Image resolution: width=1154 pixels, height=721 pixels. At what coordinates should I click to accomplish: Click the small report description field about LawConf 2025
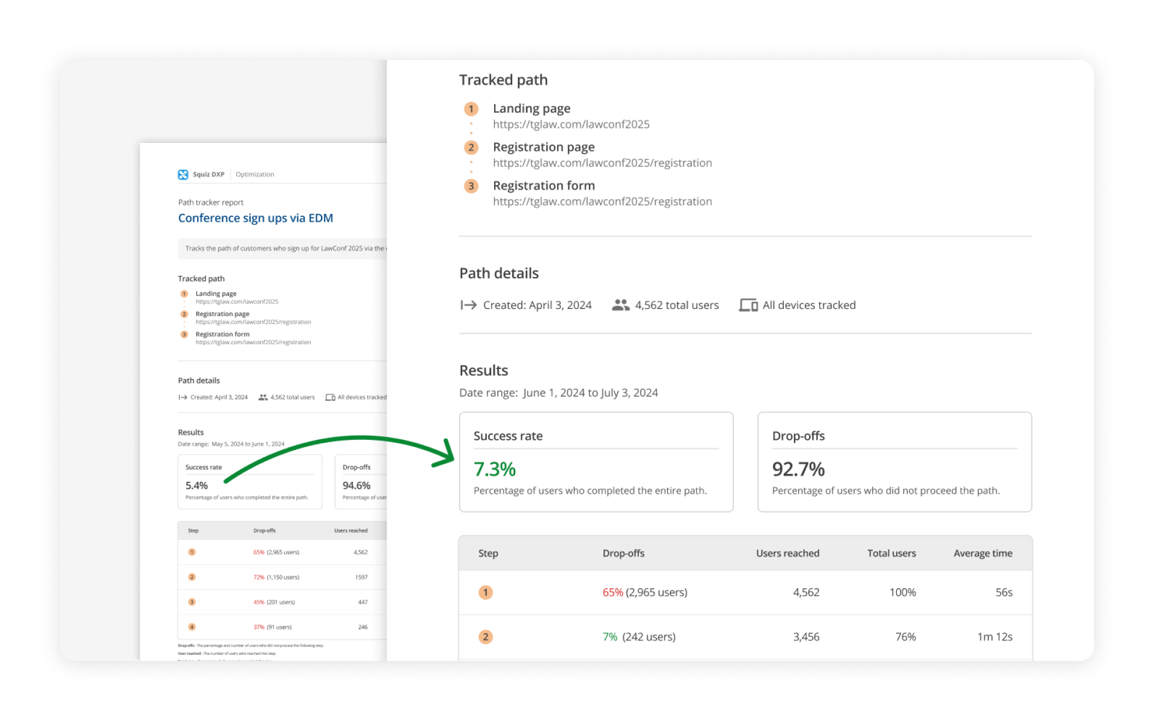pos(282,248)
